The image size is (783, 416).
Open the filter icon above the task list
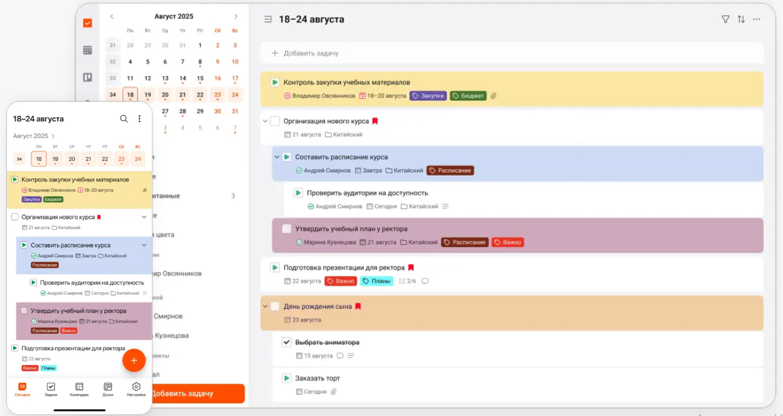tap(725, 19)
